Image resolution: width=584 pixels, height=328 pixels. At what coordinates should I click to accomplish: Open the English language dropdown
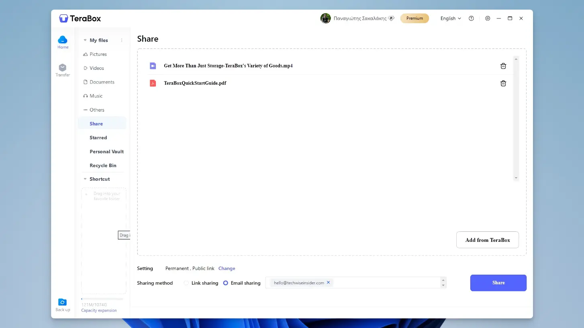click(x=449, y=18)
